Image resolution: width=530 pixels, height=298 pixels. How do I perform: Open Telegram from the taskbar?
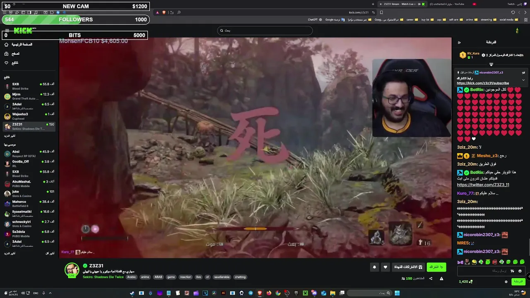coord(251,293)
